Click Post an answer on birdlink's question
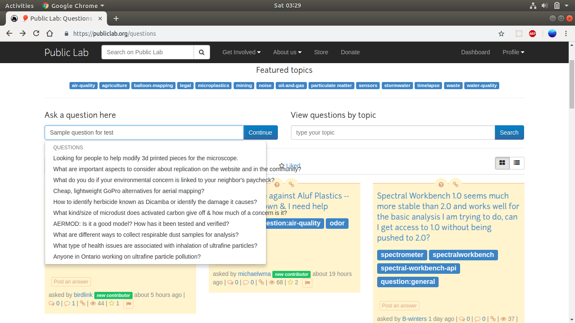The image size is (575, 323). click(x=71, y=282)
